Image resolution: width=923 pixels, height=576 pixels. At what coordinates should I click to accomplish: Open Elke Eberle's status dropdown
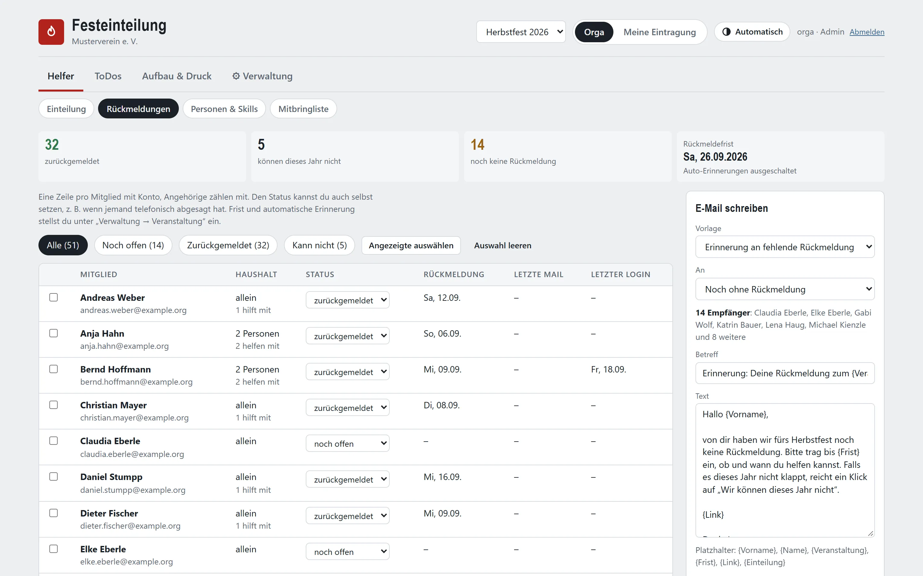(x=347, y=552)
